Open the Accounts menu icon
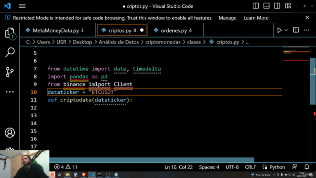316x178 pixels. pos(10,133)
